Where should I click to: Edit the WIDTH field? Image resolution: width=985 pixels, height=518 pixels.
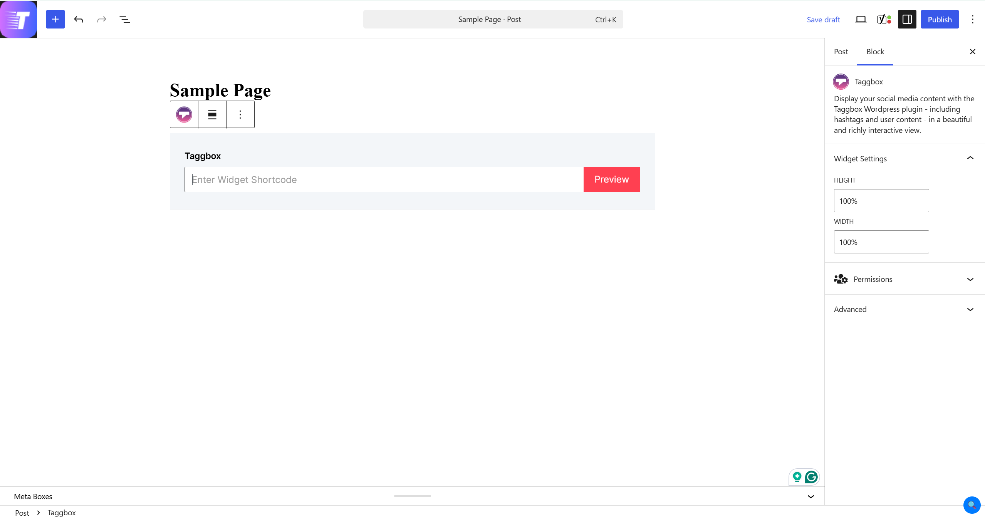coord(881,242)
